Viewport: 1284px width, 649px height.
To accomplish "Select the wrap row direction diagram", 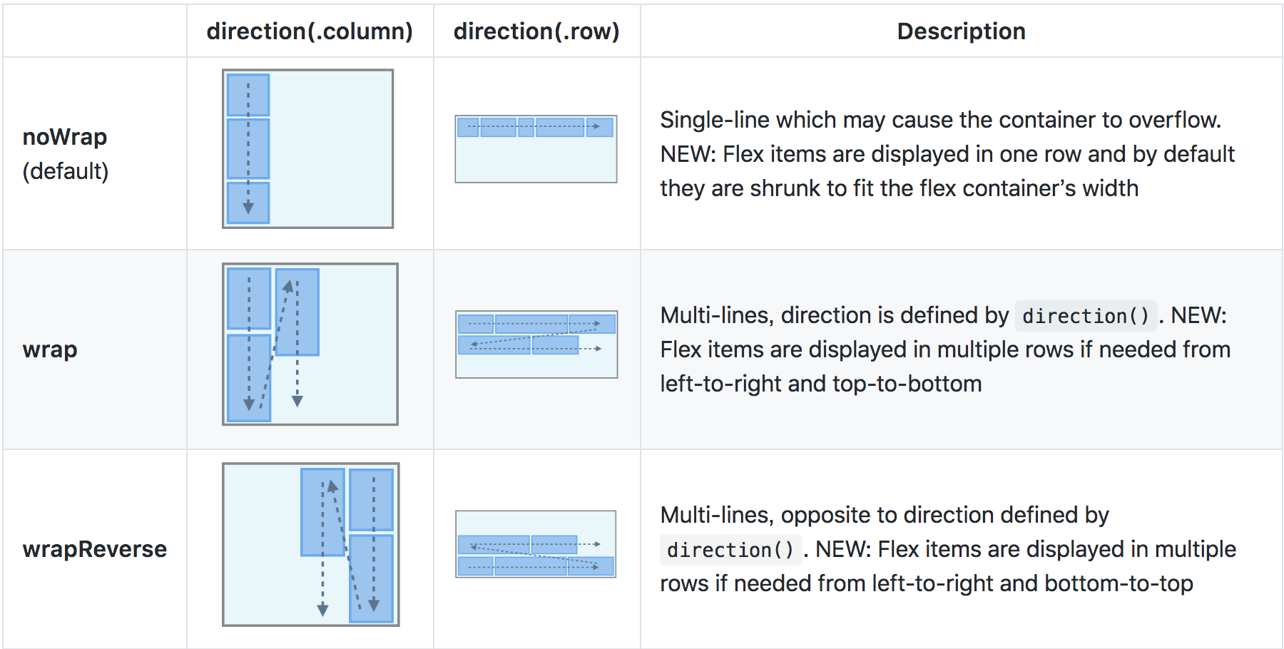I will [536, 344].
